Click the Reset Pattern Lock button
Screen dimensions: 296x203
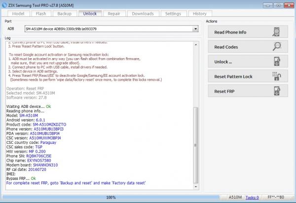tap(248, 76)
